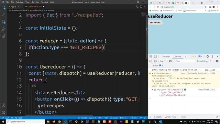The width and height of the screenshot is (220, 124).
Task: Toggle the device toolbar icon in DevTools
Action: point(155,56)
